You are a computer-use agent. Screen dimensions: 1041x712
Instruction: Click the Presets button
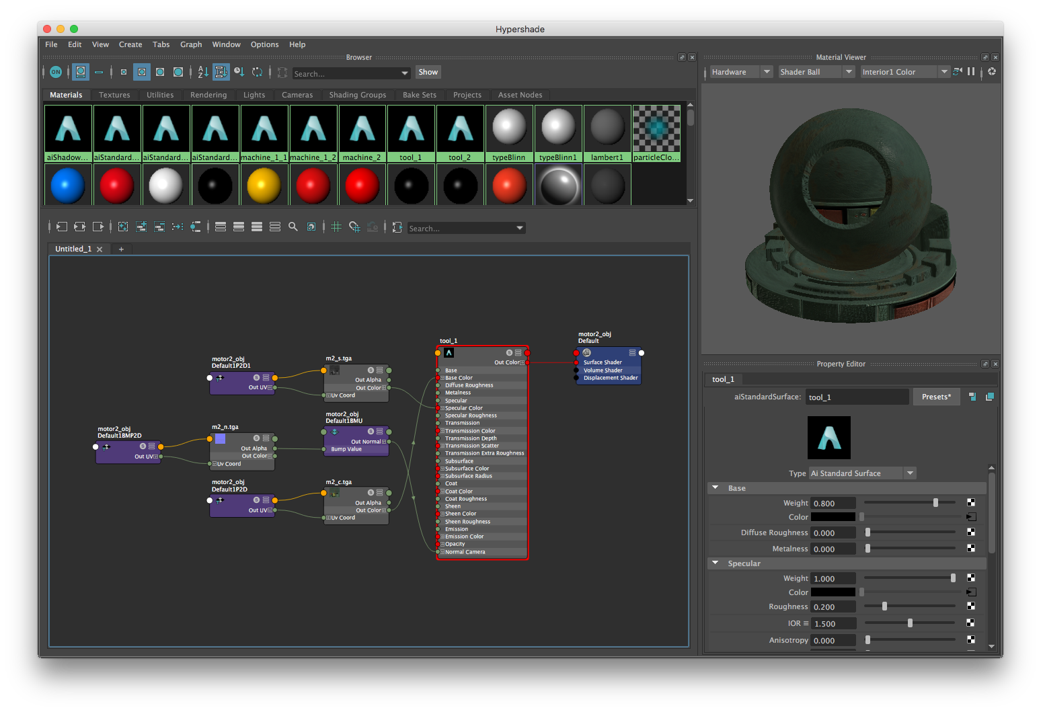click(x=936, y=397)
